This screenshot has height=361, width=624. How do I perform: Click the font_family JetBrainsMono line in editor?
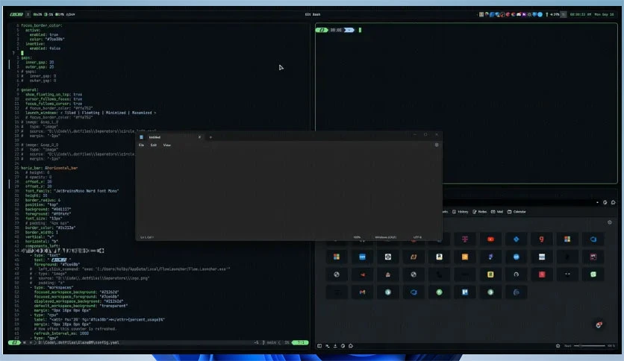(x=72, y=191)
